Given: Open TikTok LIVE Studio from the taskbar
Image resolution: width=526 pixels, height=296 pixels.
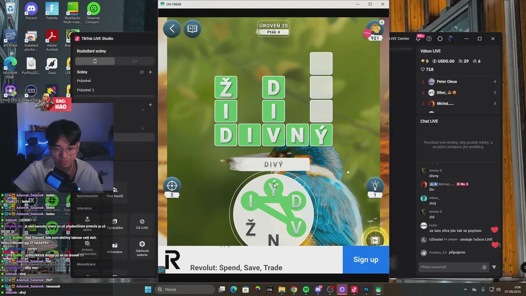Looking at the screenshot, I should coord(354,289).
